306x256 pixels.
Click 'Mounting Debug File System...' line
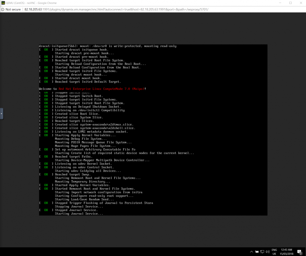click(x=81, y=139)
